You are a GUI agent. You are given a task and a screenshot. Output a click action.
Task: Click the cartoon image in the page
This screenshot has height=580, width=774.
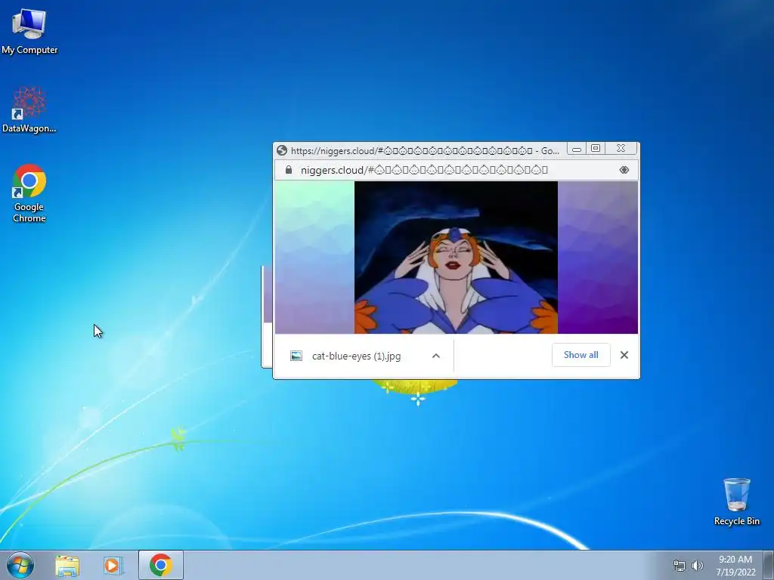coord(456,258)
